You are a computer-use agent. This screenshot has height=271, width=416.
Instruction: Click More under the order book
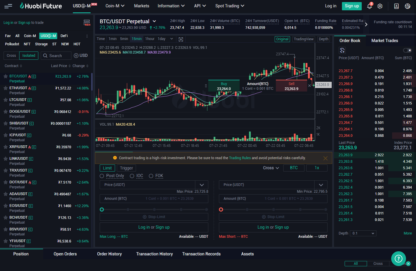click(408, 233)
